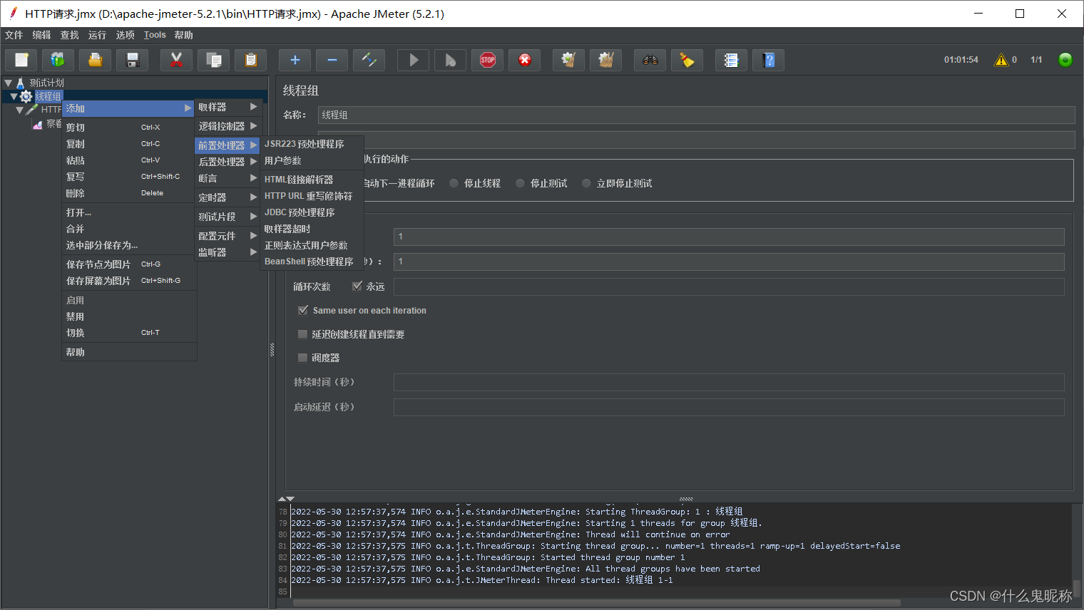Choose JSR223 预处理程序 from submenu
This screenshot has height=610, width=1084.
312,144
